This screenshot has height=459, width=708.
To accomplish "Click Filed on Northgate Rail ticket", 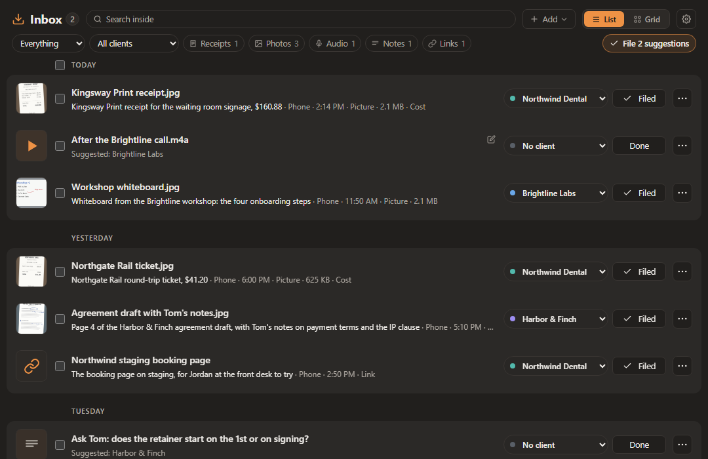I will click(639, 271).
